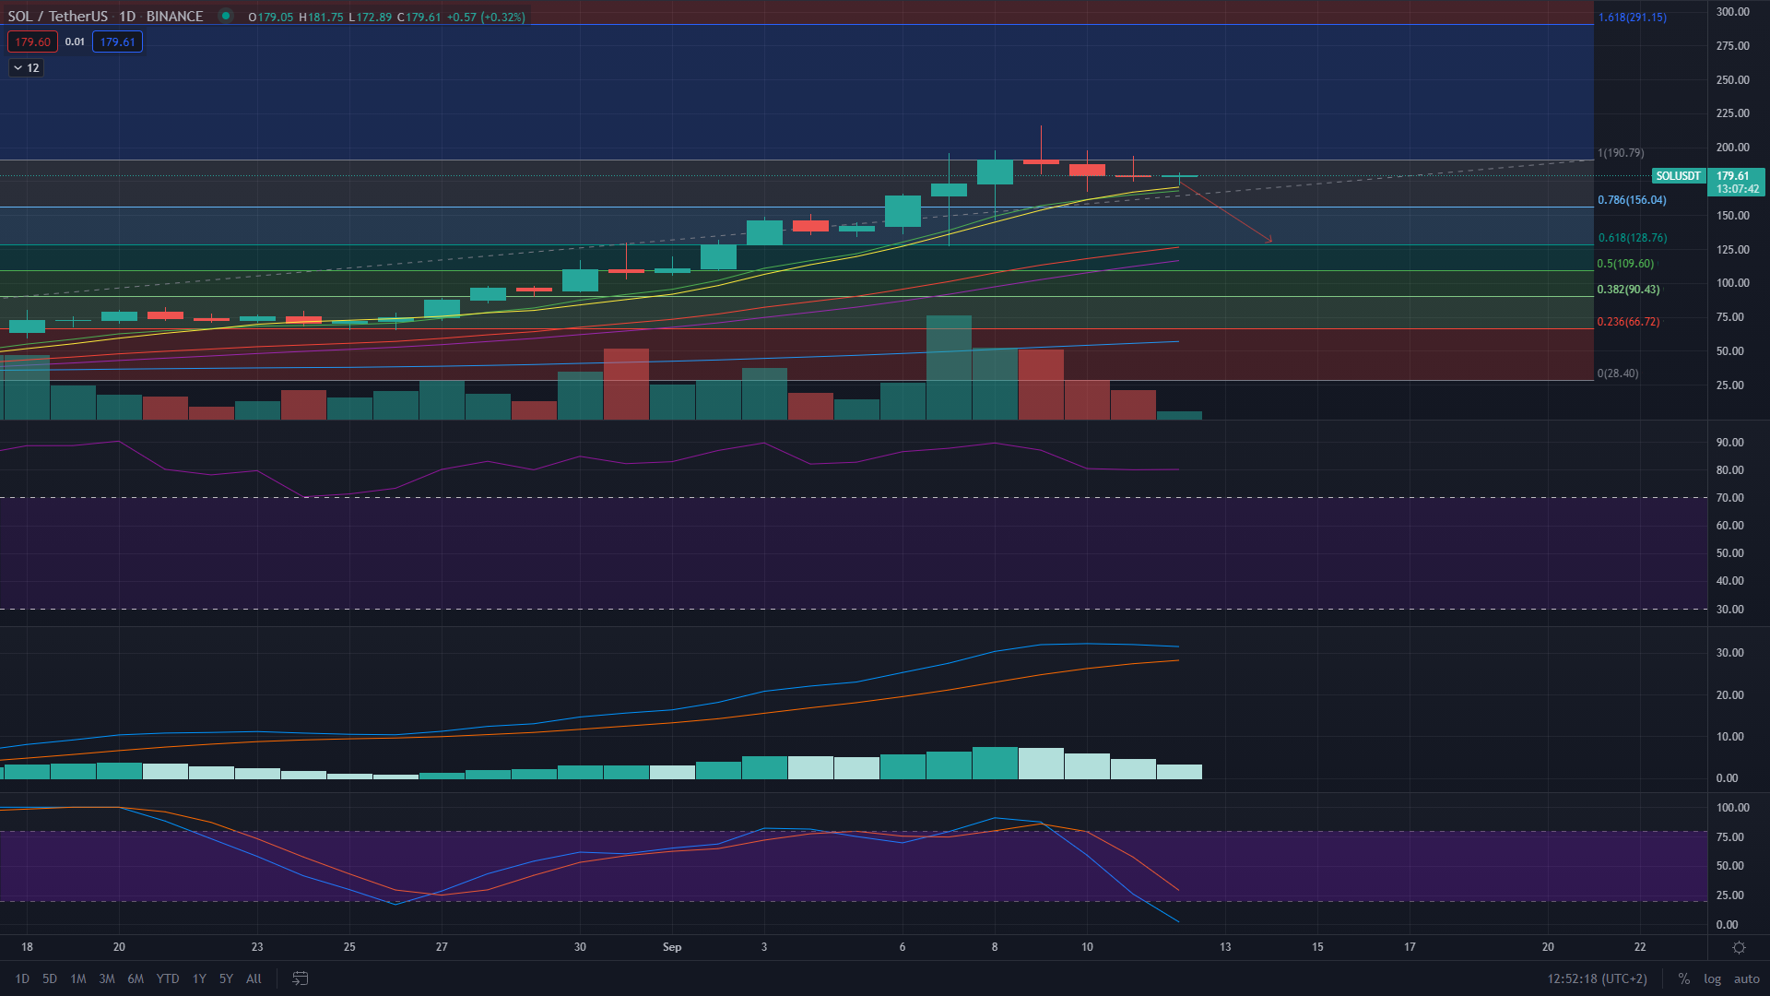
Task: Click the green market status dot
Action: [225, 16]
